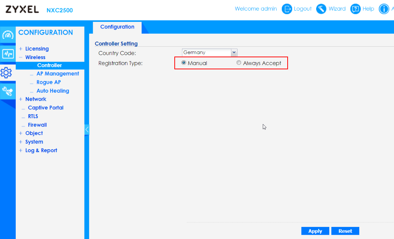Switch to the Configuration tab
Viewport: 394px width, 239px height.
[117, 27]
